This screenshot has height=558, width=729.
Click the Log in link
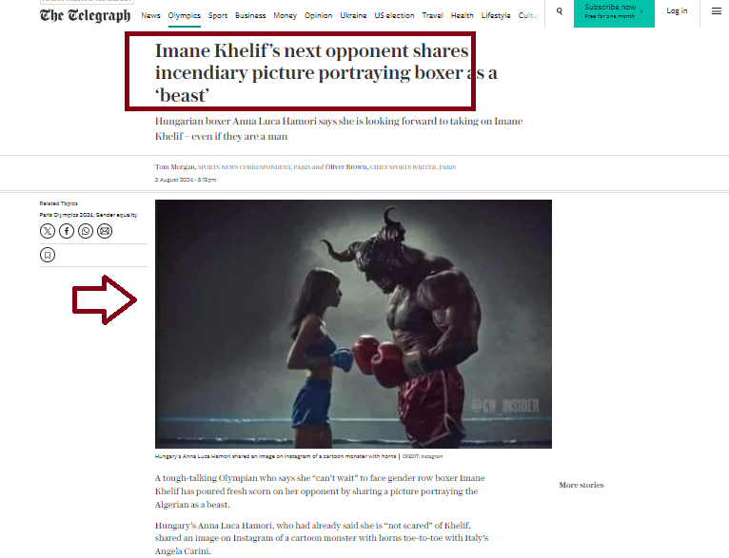677,10
